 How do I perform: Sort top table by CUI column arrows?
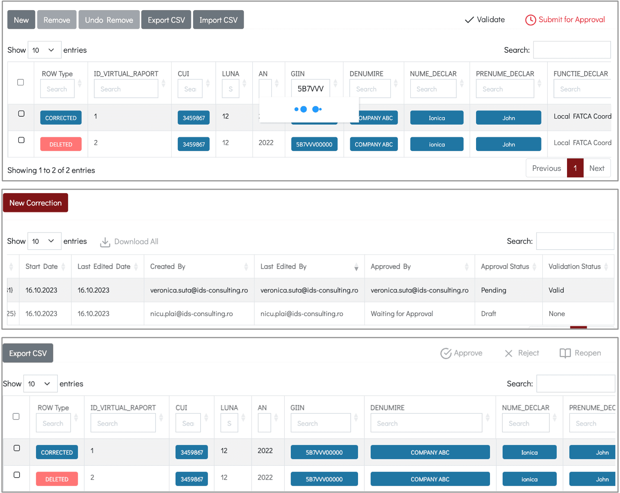click(208, 83)
